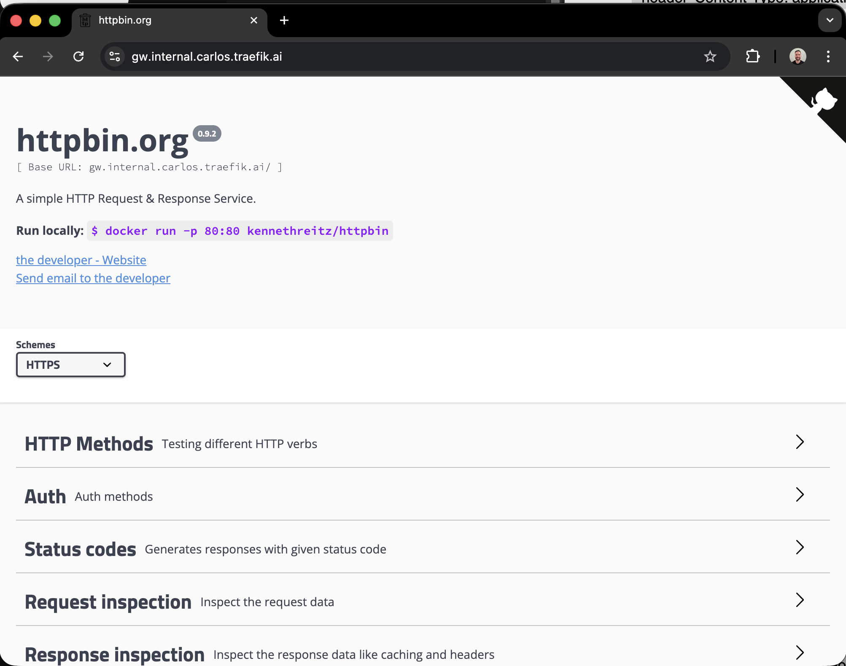The image size is (846, 666).
Task: Open the tab search dropdown arrow
Action: coord(830,20)
